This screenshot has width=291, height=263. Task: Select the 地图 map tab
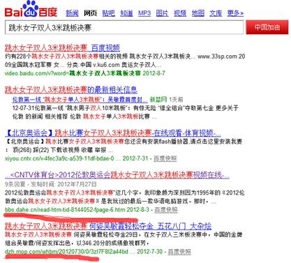[198, 13]
